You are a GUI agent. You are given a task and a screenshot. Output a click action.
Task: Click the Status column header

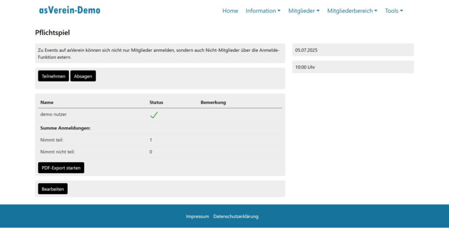[156, 102]
